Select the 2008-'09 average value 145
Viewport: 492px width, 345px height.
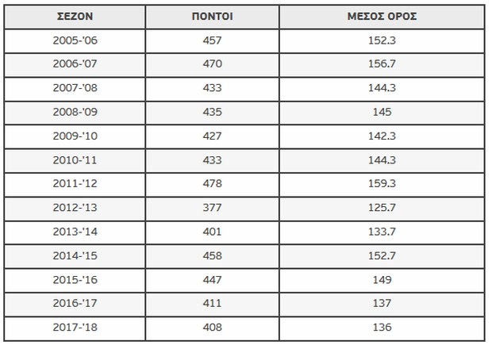(382, 113)
